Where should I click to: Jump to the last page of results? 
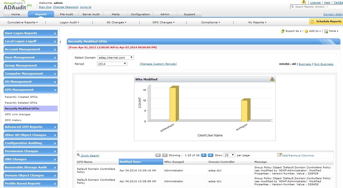210,155
